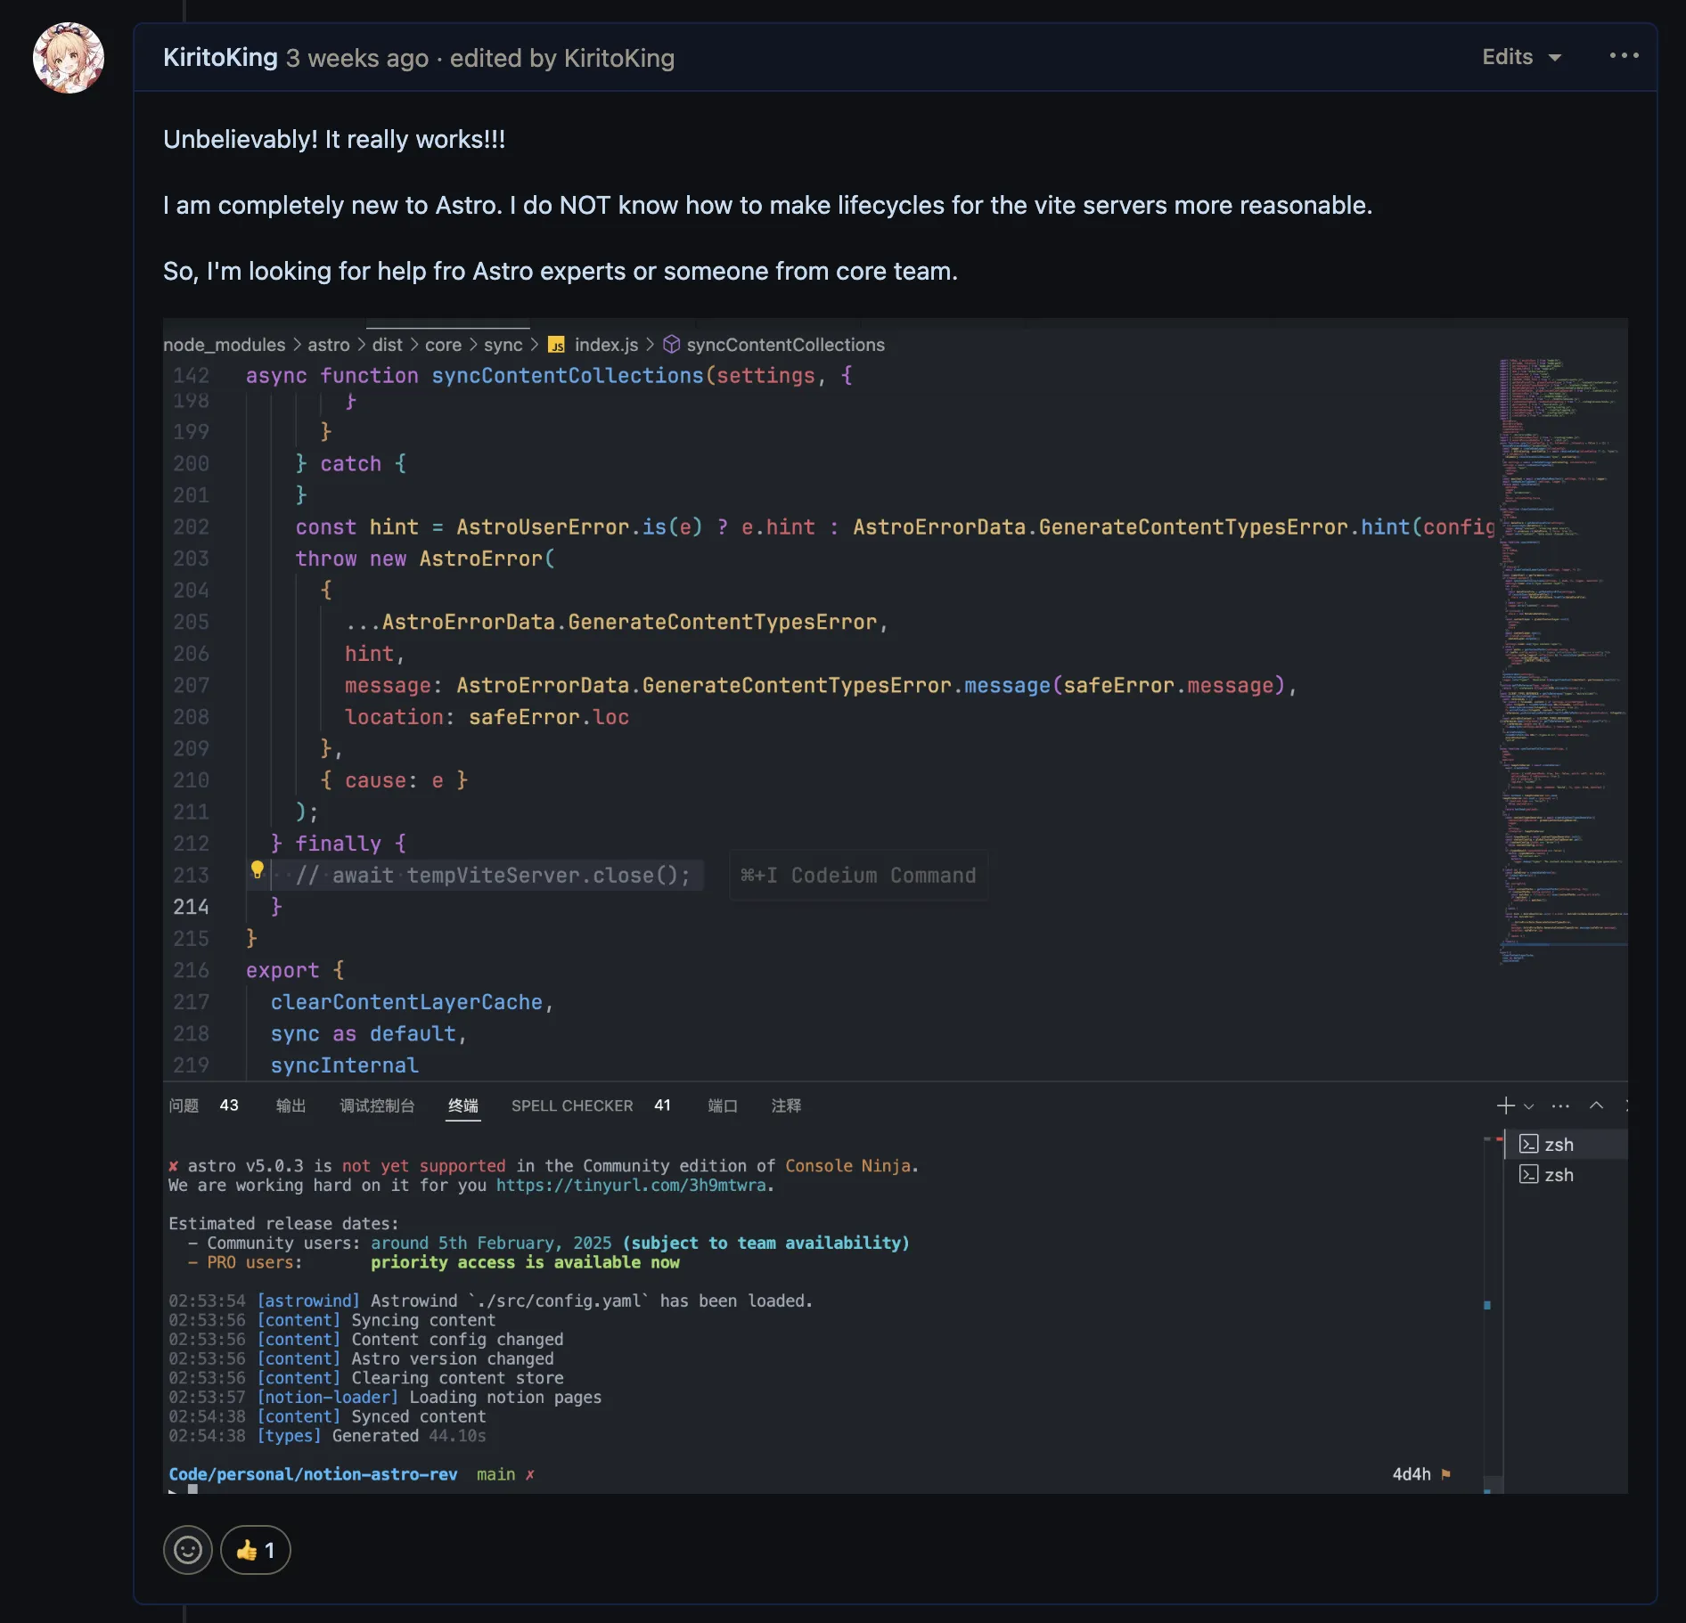Open the 调试控制台 debug console tab
The image size is (1686, 1623).
[x=377, y=1105]
